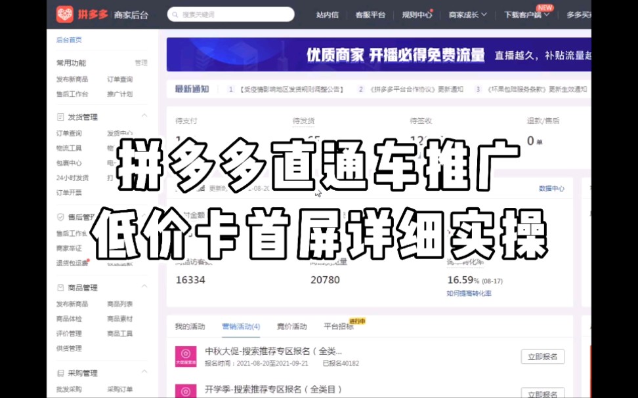Click 立即报名 for 中秋大促

pyautogui.click(x=543, y=356)
